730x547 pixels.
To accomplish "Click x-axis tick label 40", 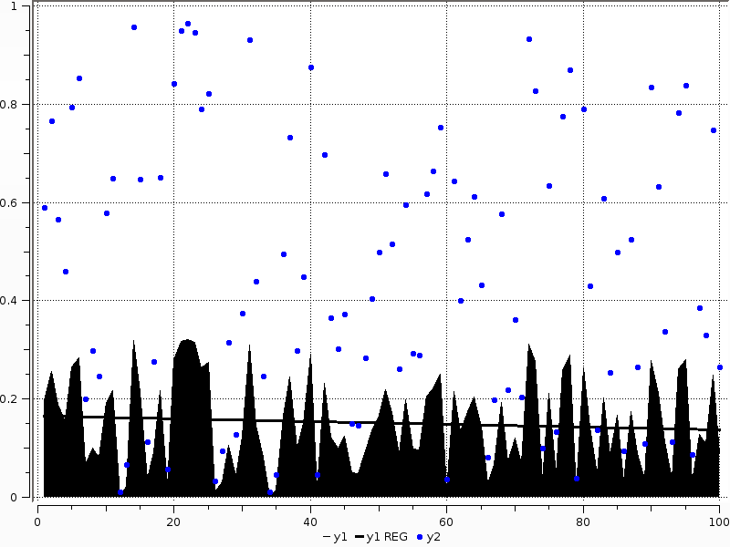I will (x=310, y=521).
